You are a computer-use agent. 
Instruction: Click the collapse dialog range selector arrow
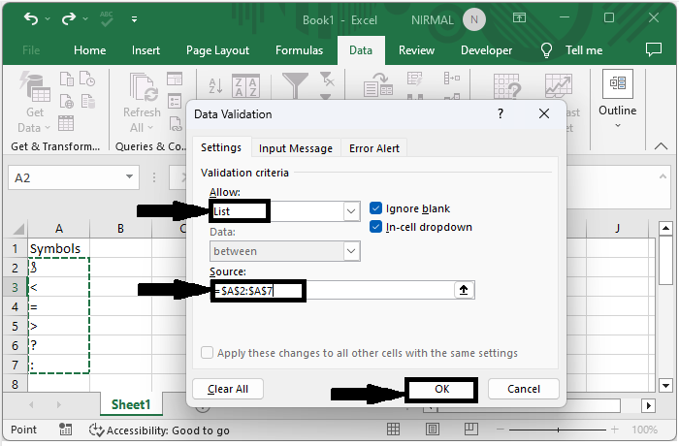click(464, 290)
